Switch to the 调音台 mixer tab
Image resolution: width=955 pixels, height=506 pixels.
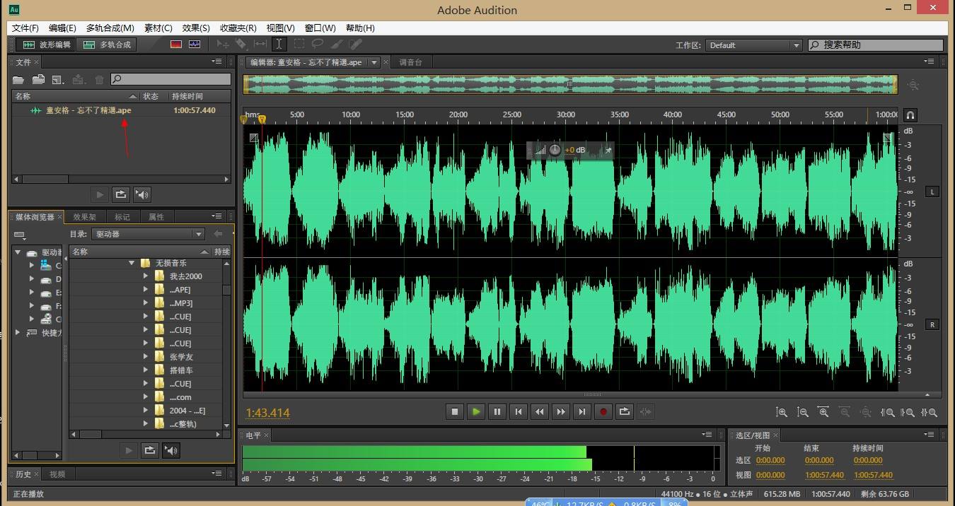pos(411,61)
